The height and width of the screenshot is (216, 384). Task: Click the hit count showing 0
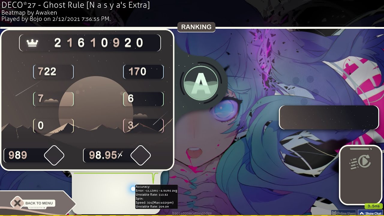tap(41, 125)
